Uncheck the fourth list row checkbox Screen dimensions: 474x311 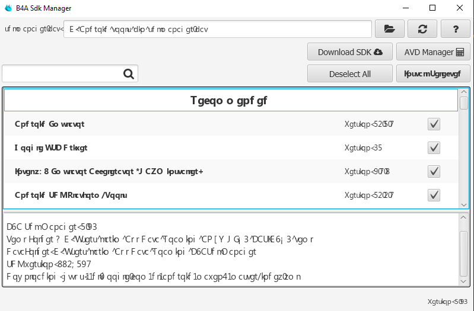434,195
